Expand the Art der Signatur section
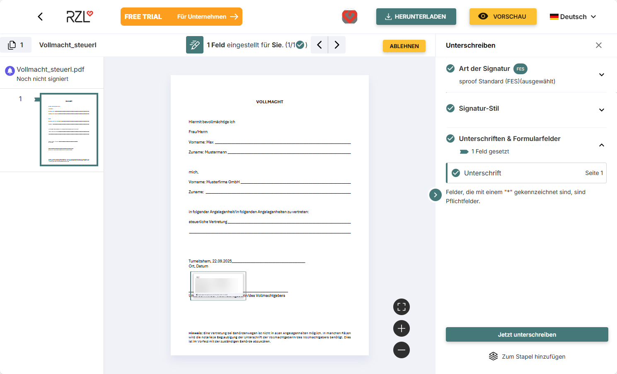The height and width of the screenshot is (374, 617). [601, 75]
